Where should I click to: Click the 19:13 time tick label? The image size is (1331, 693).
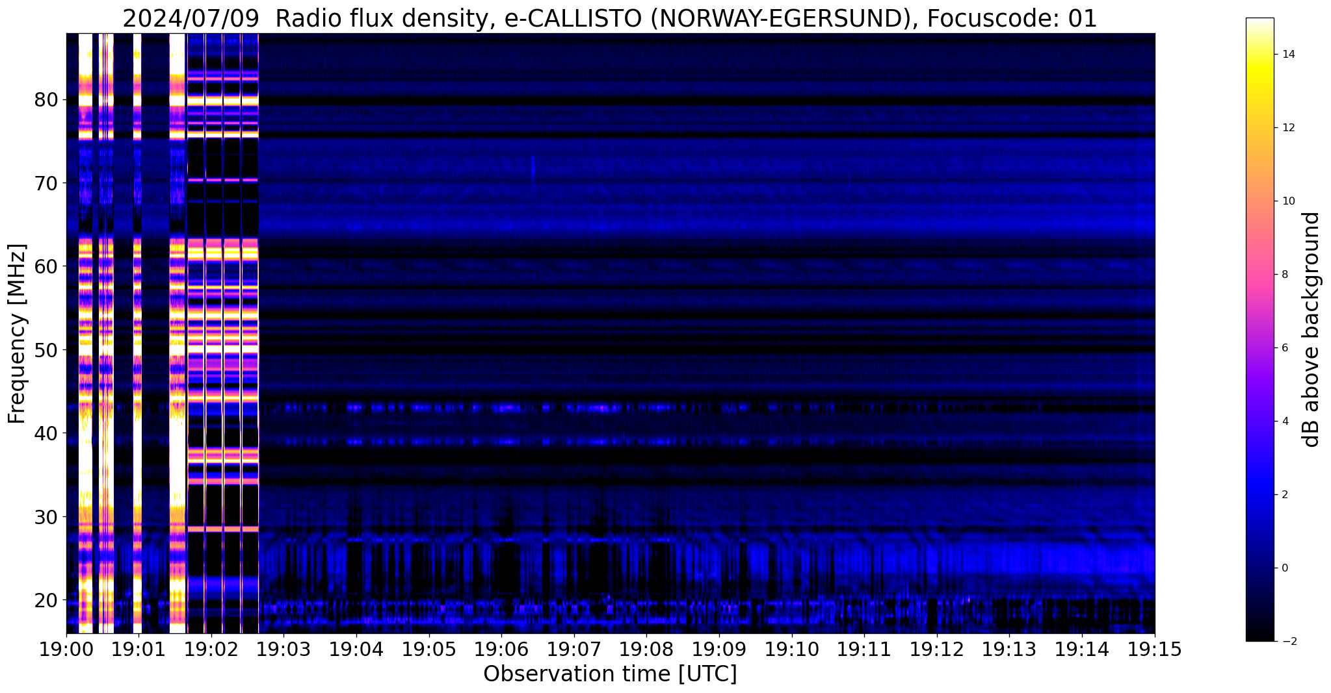1010,649
